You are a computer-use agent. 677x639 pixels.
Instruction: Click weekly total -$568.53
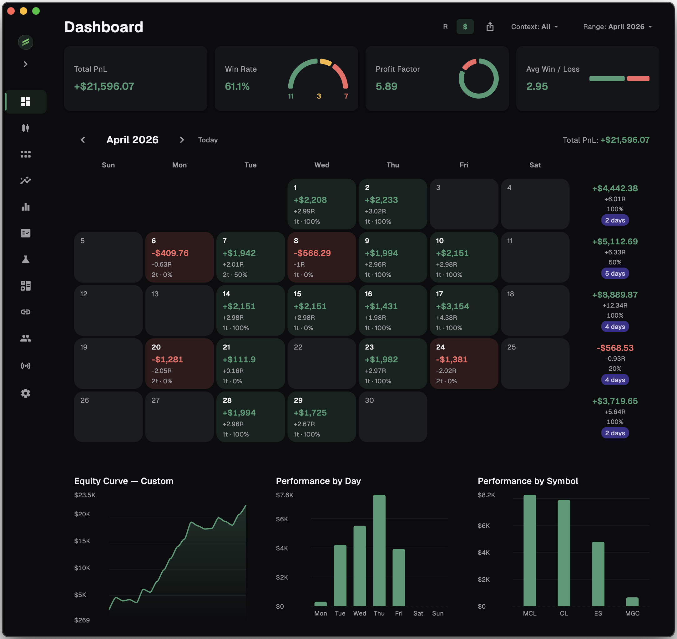coord(615,348)
